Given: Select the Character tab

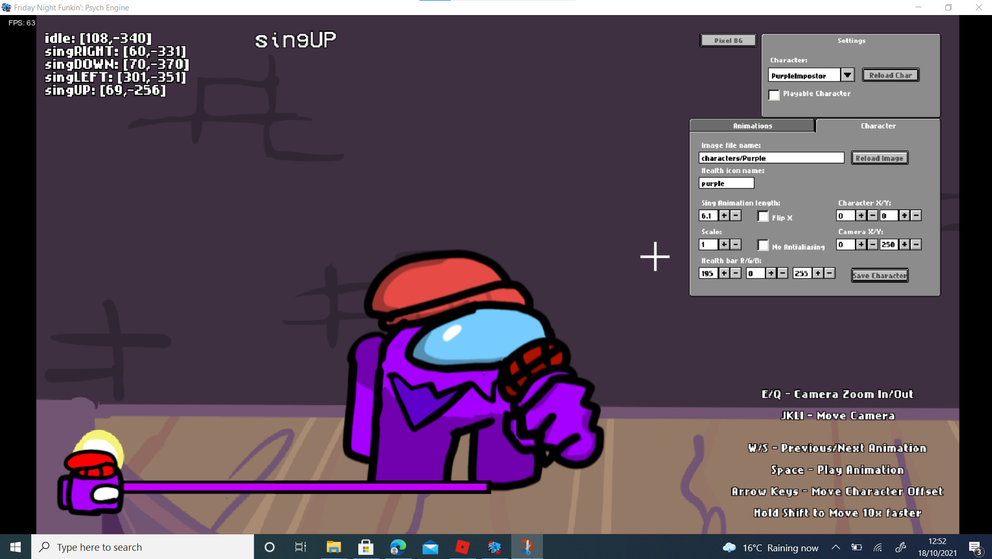Looking at the screenshot, I should tap(877, 125).
